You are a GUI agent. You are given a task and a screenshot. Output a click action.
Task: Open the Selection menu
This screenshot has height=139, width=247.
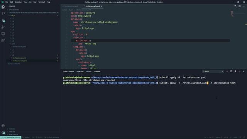pyautogui.click(x=18, y=2)
